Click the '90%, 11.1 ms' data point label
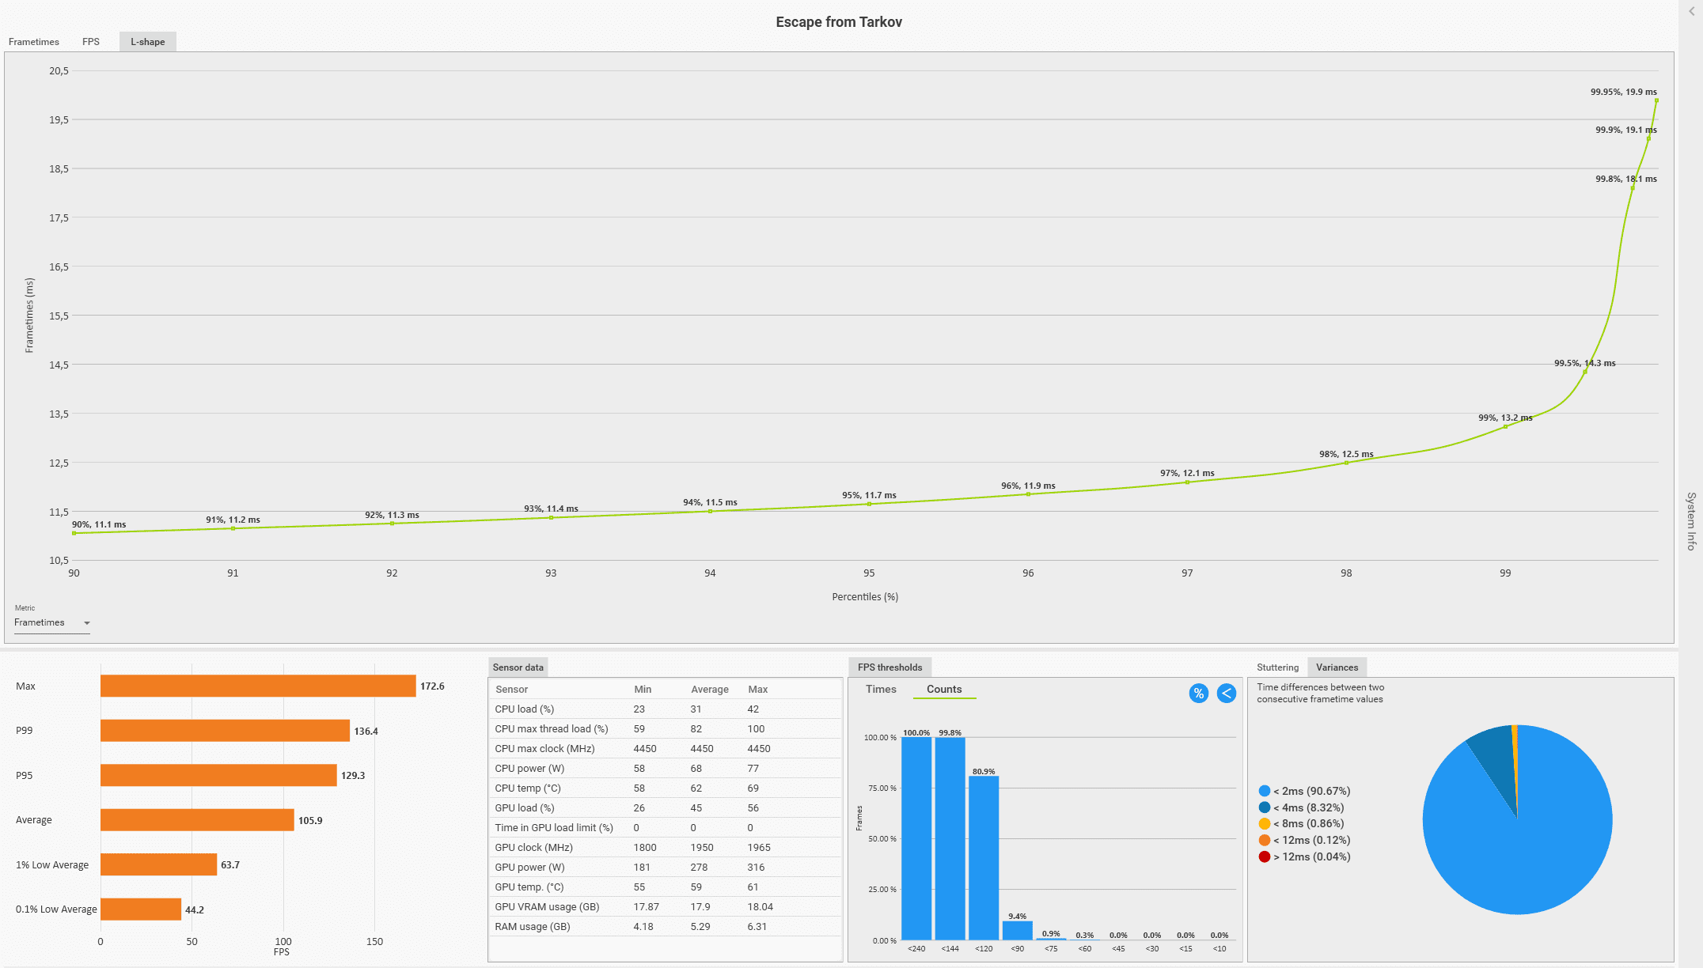The height and width of the screenshot is (968, 1703). pyautogui.click(x=99, y=524)
